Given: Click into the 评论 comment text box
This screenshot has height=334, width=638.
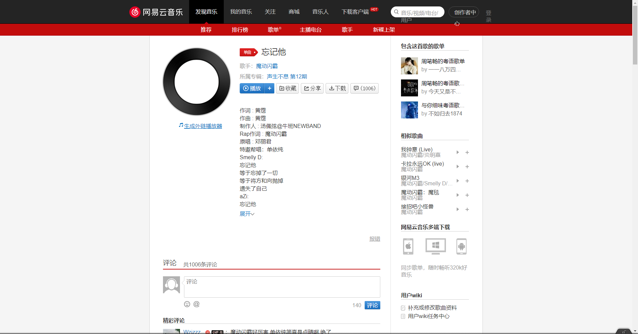Looking at the screenshot, I should point(282,287).
